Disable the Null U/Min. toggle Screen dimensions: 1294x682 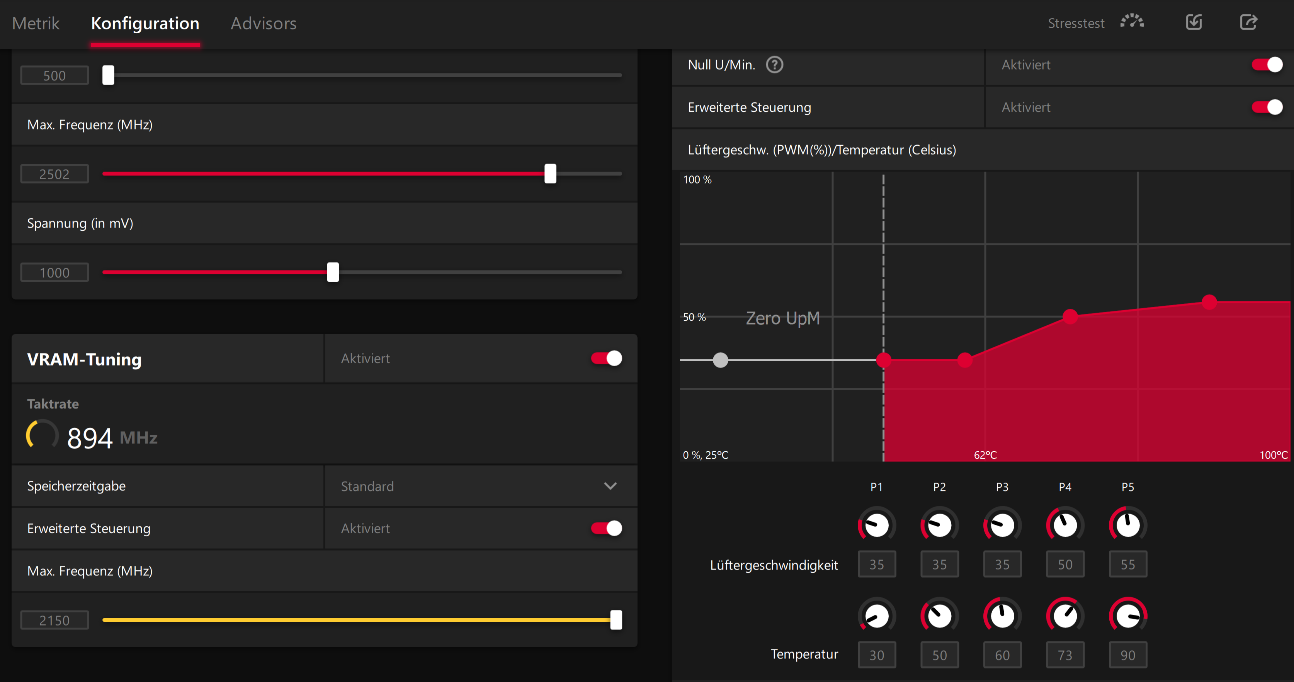click(1267, 65)
